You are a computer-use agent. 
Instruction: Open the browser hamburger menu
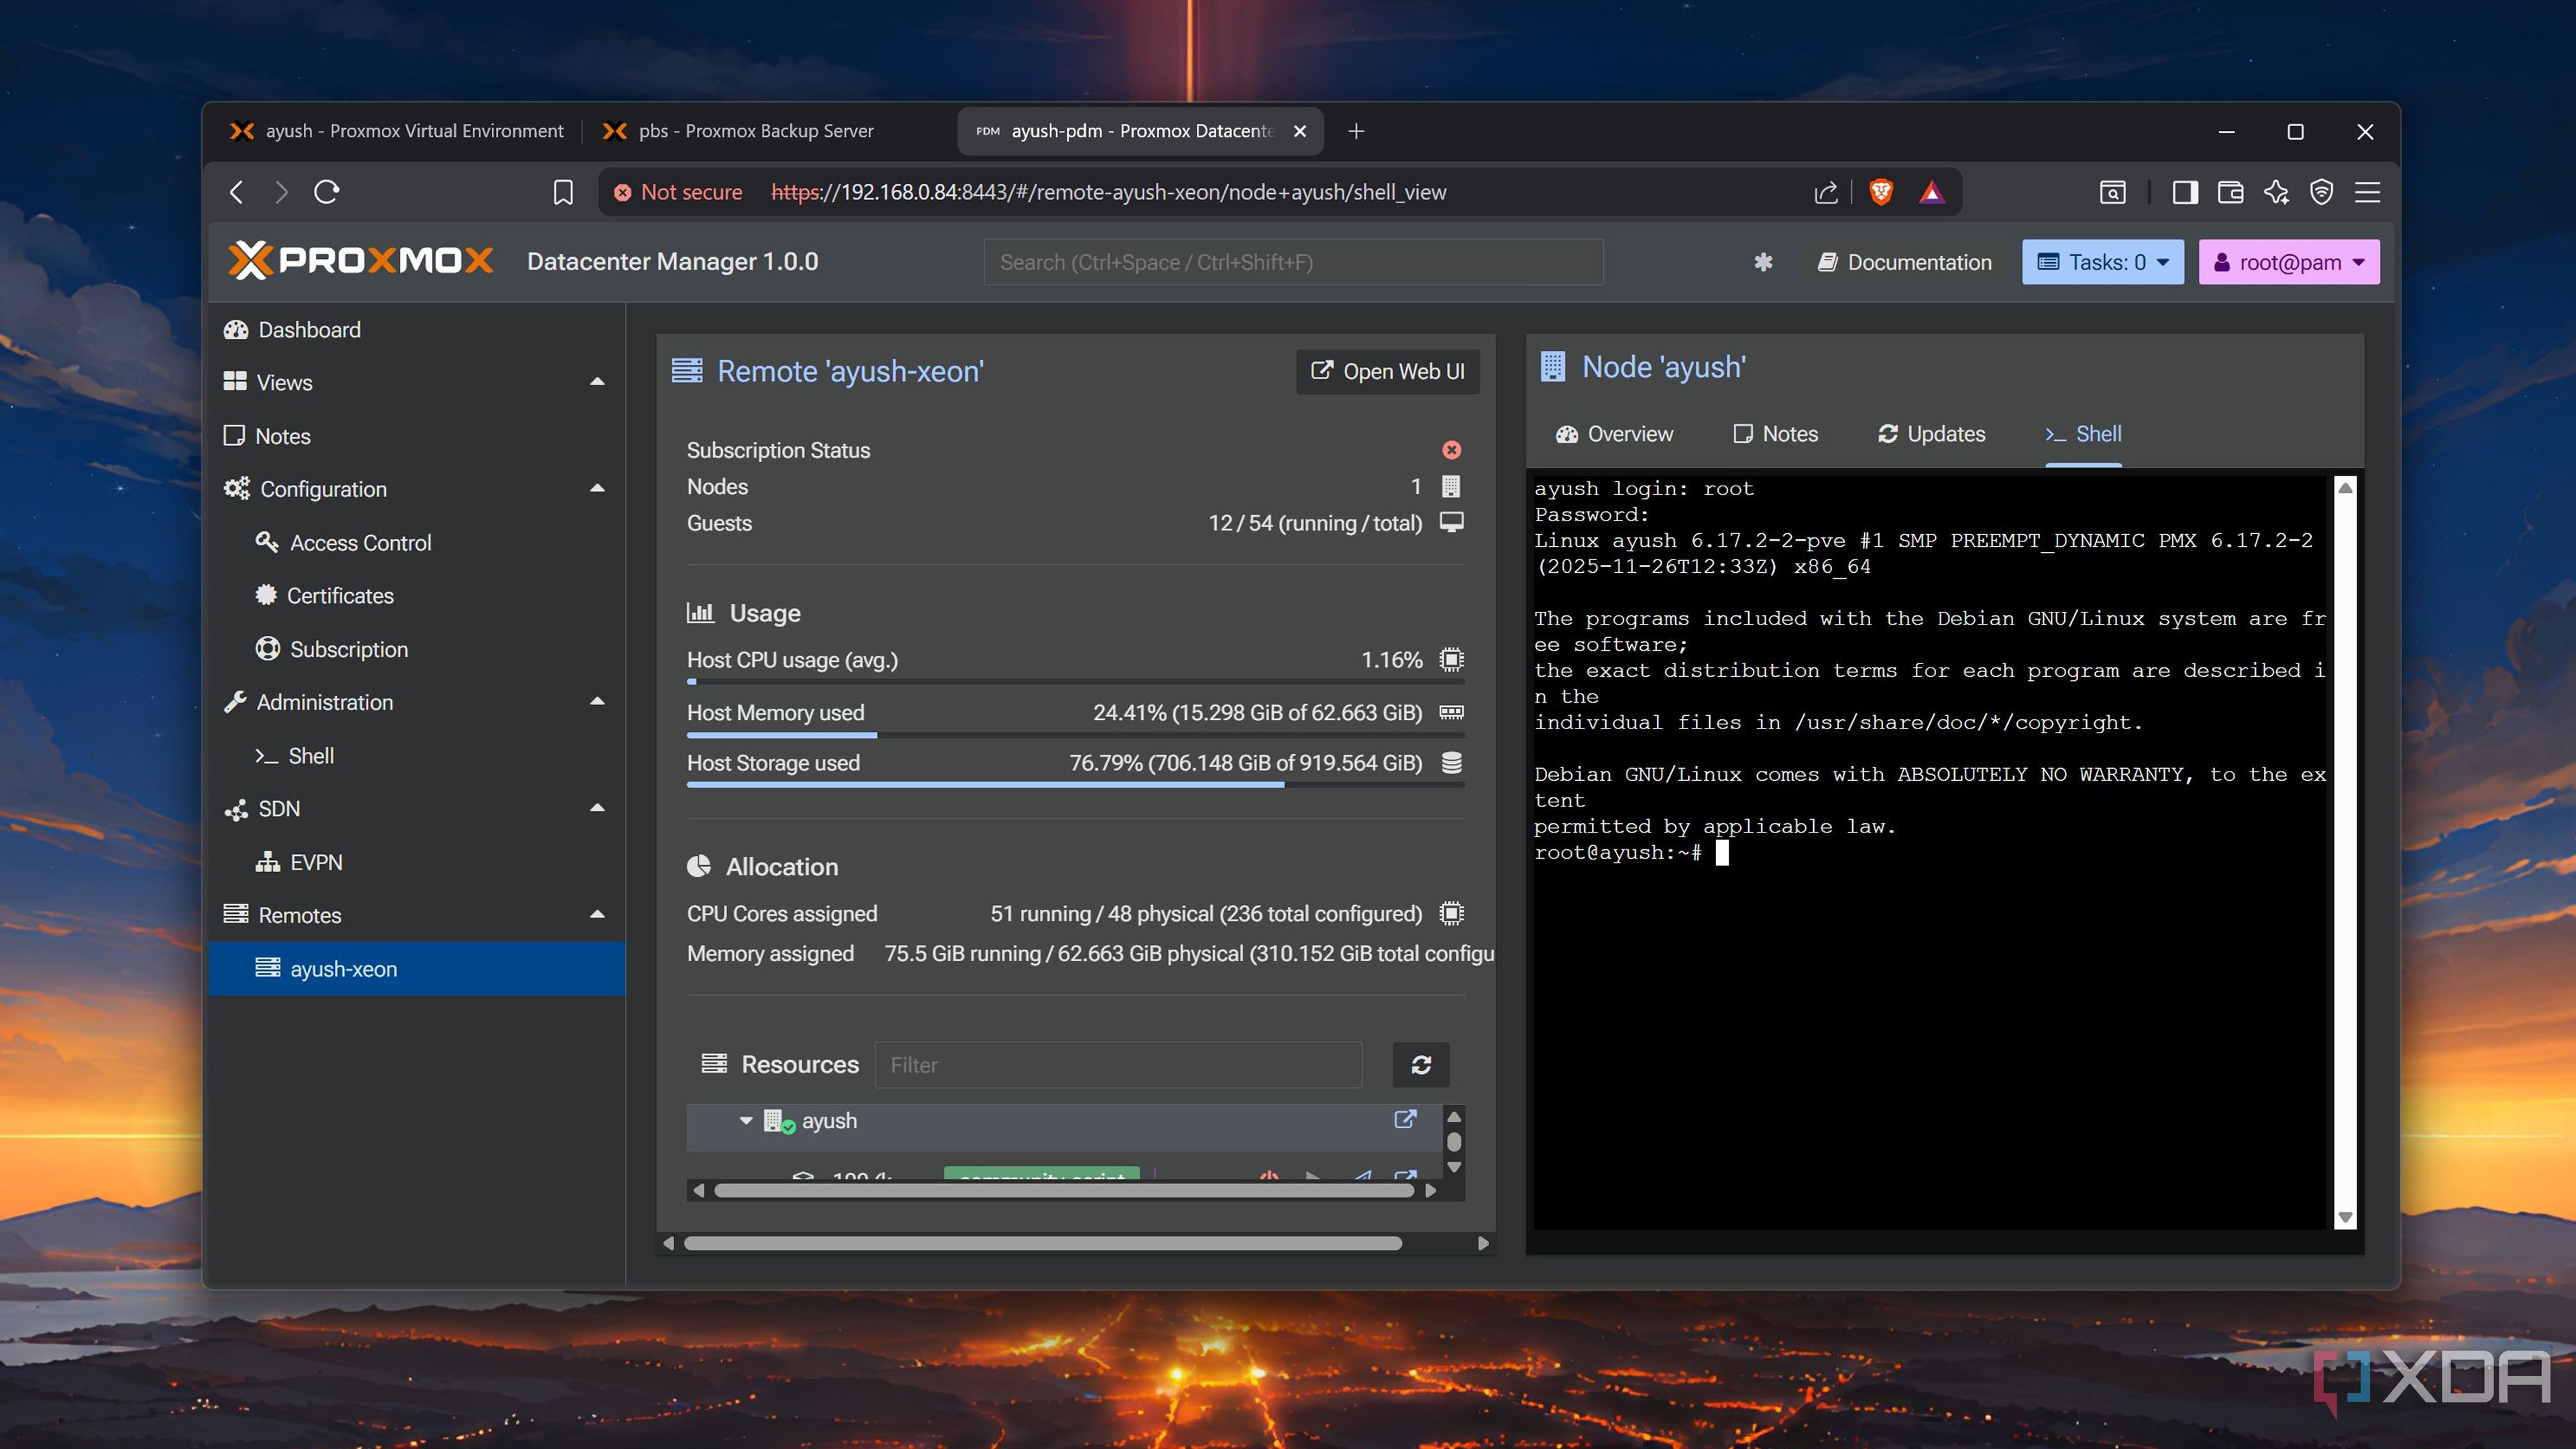(x=2367, y=192)
